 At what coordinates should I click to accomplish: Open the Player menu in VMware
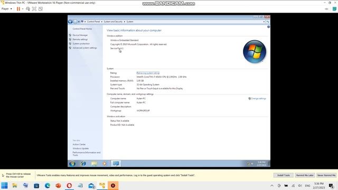point(6,9)
